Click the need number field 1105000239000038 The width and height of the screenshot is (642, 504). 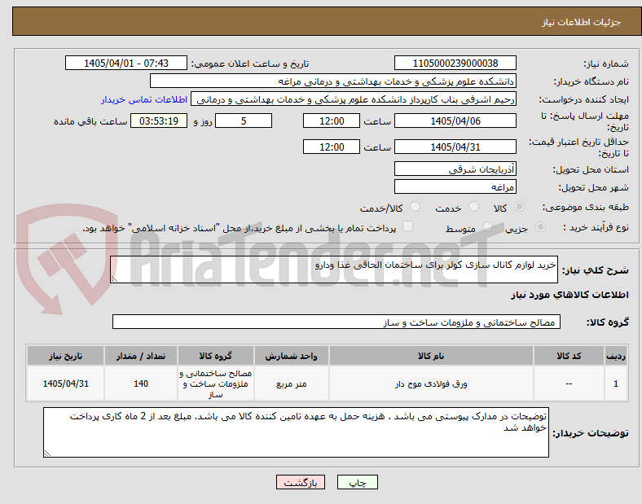pyautogui.click(x=455, y=63)
